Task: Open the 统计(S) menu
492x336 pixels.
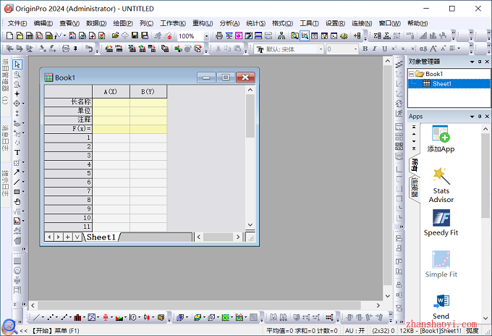Action: point(255,23)
